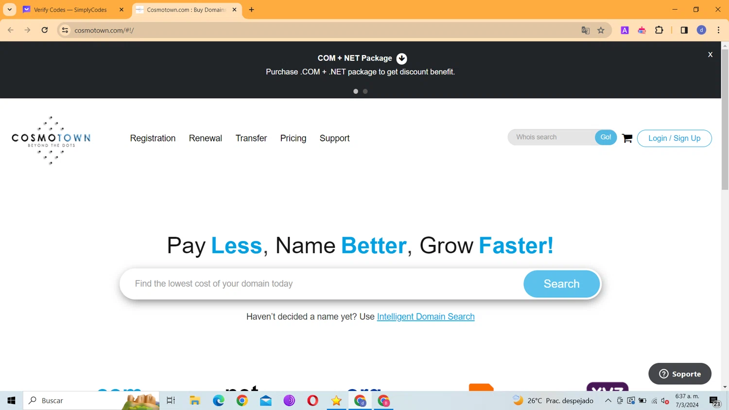
Task: Click the Whois search field
Action: click(x=552, y=137)
